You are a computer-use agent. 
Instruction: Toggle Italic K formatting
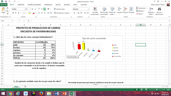click(x=16, y=13)
